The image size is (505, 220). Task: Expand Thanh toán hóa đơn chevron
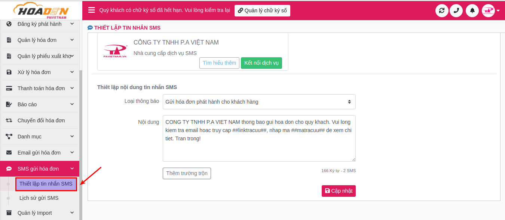pyautogui.click(x=72, y=88)
